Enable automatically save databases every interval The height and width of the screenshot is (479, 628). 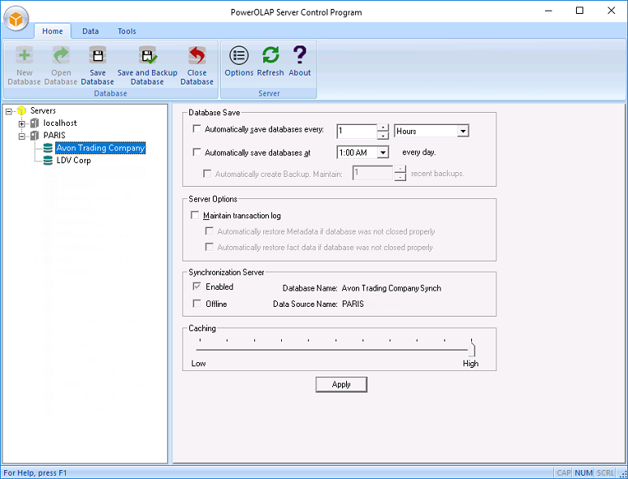(x=197, y=129)
